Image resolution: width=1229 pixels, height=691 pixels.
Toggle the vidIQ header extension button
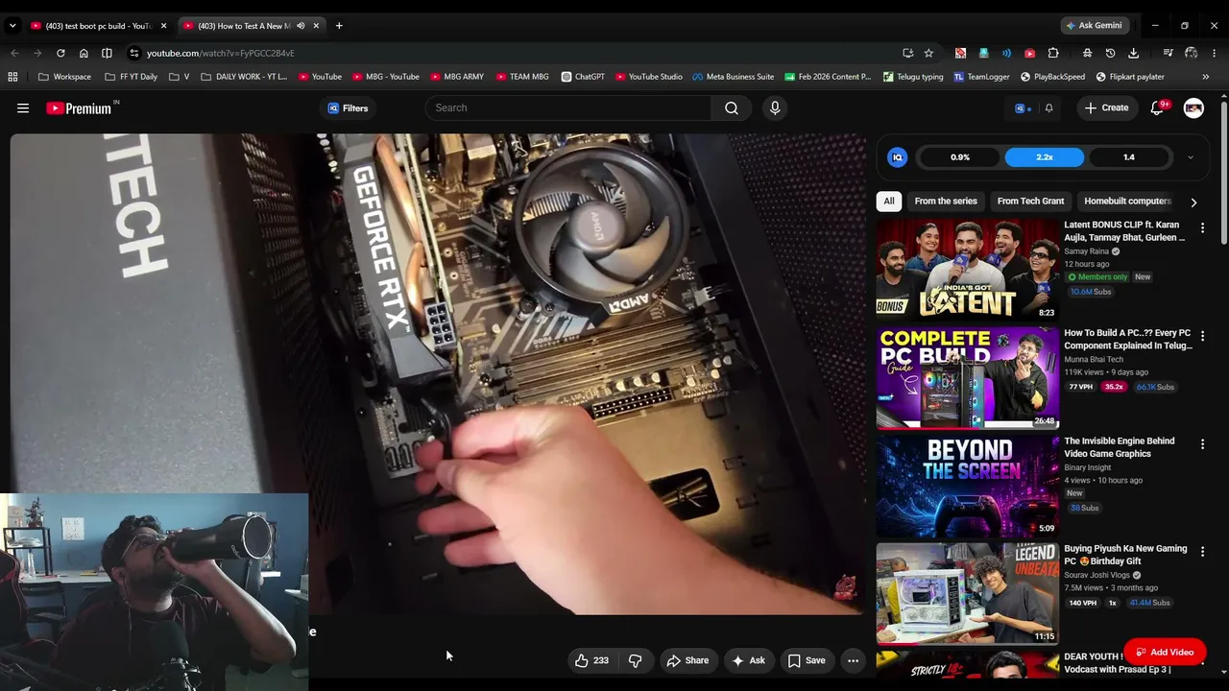tap(1023, 108)
